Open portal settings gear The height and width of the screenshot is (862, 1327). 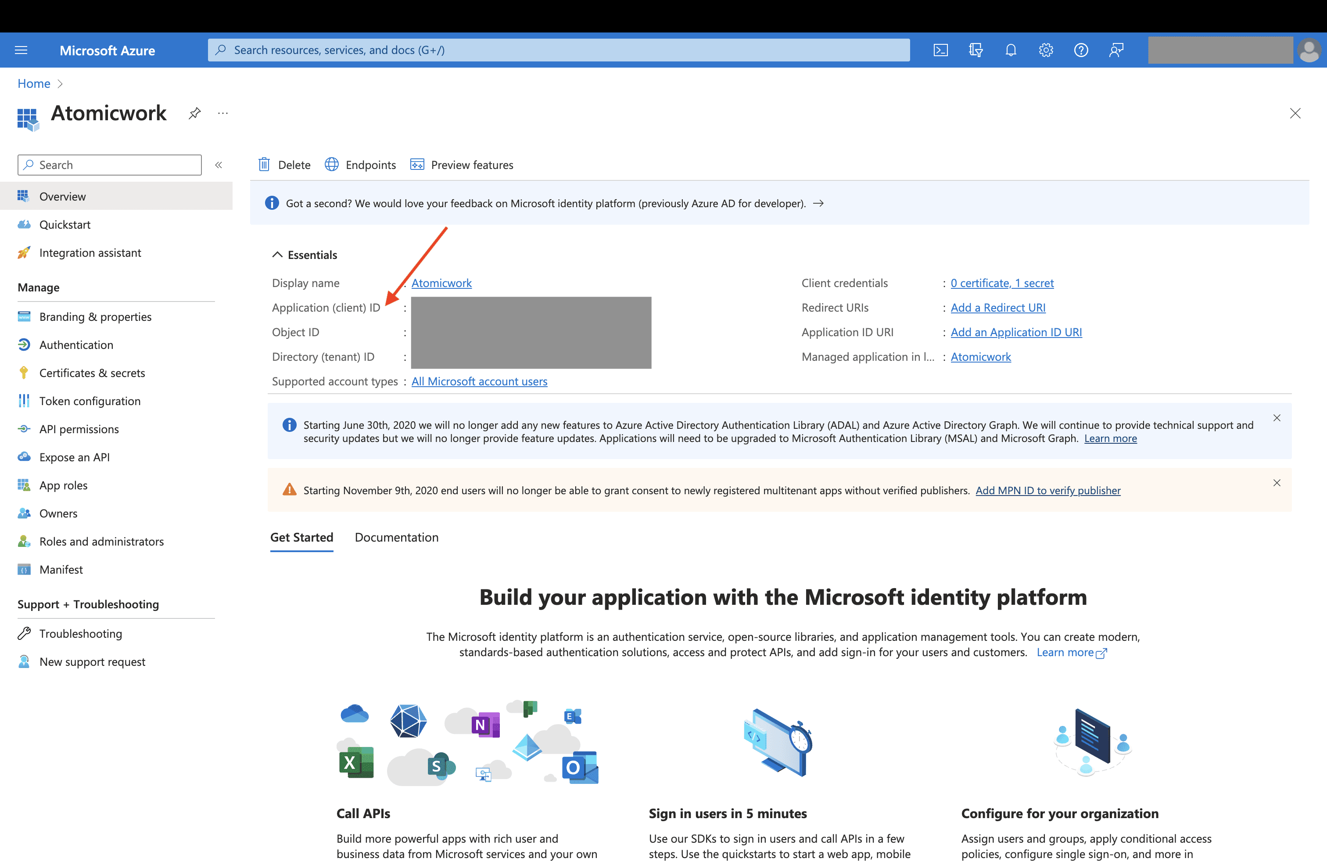[x=1046, y=50]
